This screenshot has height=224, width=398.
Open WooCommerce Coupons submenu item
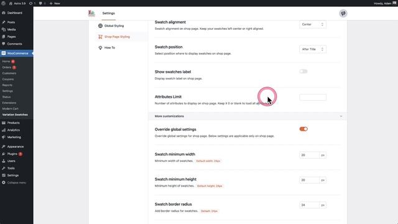click(x=8, y=79)
